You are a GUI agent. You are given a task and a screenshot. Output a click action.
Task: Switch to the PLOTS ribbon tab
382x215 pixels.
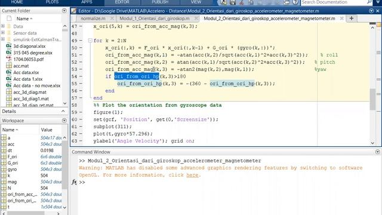click(x=52, y=2)
